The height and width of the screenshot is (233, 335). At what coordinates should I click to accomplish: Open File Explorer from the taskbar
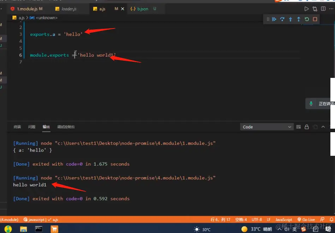pos(23,229)
